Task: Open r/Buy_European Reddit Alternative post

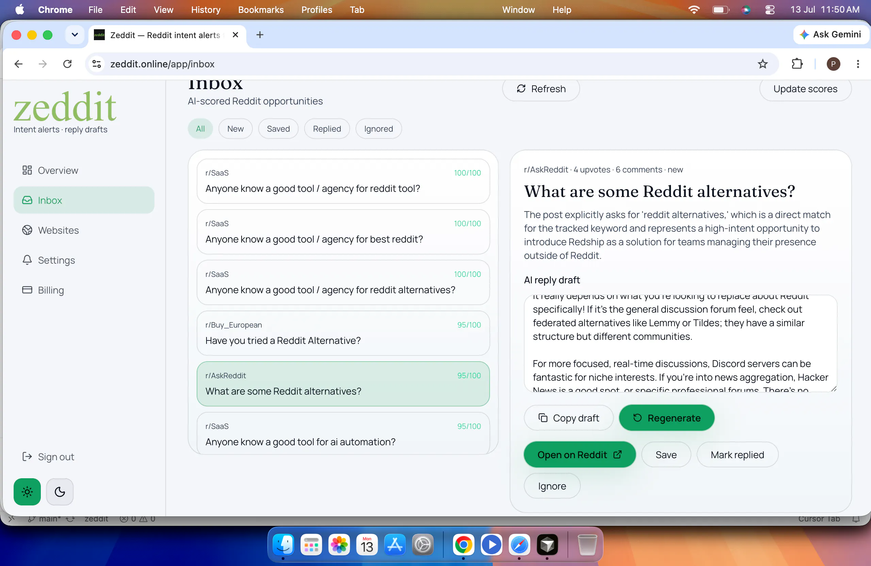Action: (x=343, y=333)
